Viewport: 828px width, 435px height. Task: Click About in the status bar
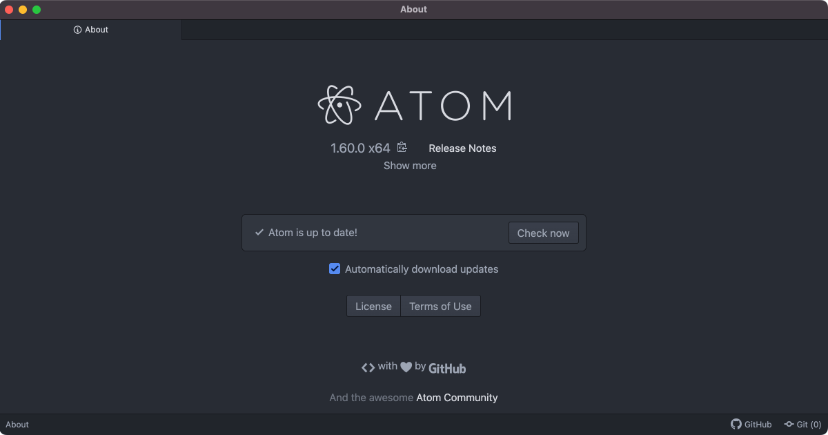[17, 424]
